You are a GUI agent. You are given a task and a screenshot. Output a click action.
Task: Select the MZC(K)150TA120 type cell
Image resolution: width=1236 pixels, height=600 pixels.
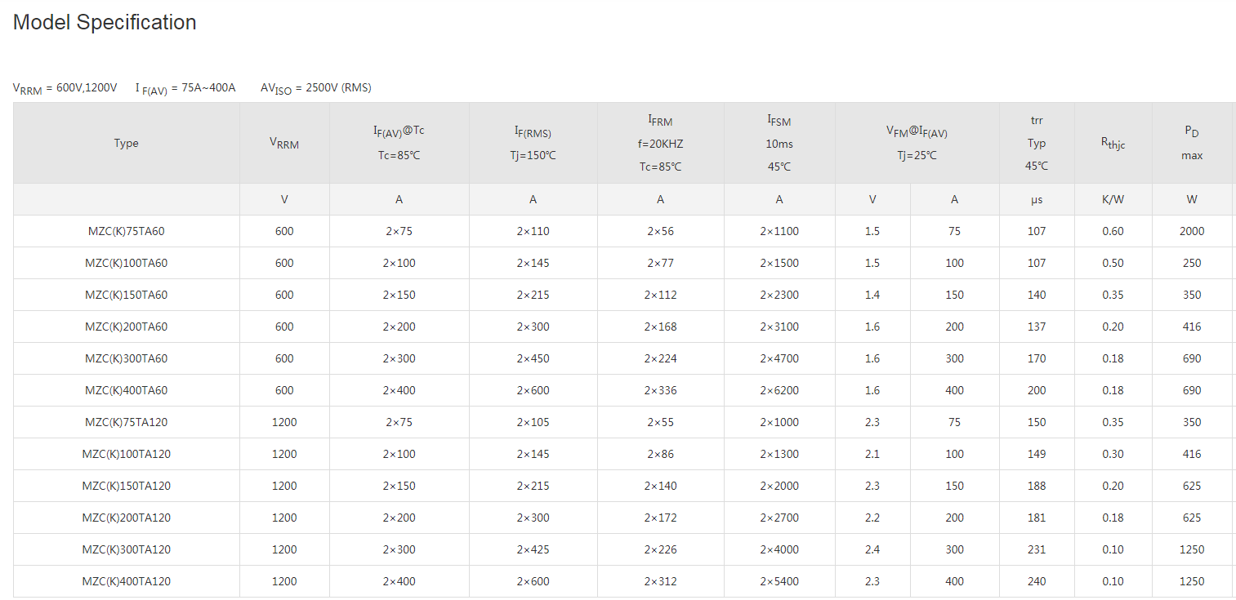[x=127, y=486]
